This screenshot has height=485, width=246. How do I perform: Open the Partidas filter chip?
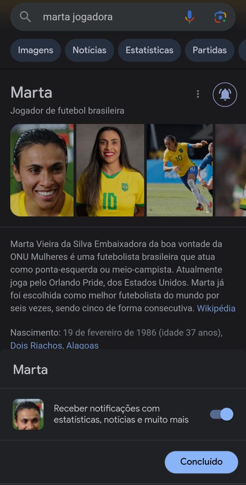[210, 50]
